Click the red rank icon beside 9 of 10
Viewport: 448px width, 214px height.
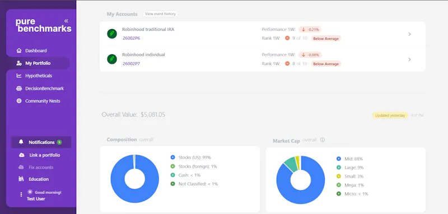tap(287, 38)
